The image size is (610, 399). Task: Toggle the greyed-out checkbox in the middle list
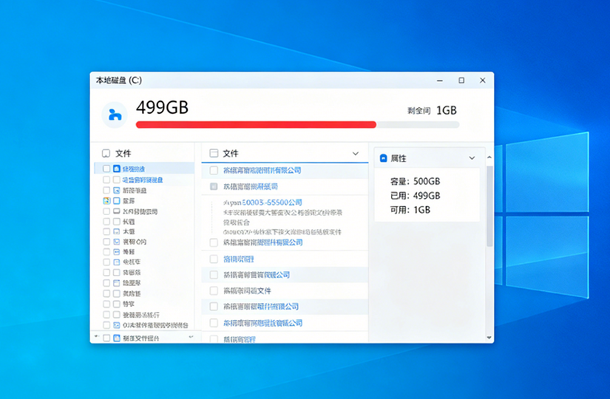pos(214,186)
